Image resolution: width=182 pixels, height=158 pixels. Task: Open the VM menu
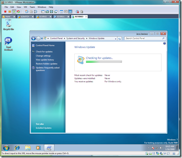coord(25,7)
